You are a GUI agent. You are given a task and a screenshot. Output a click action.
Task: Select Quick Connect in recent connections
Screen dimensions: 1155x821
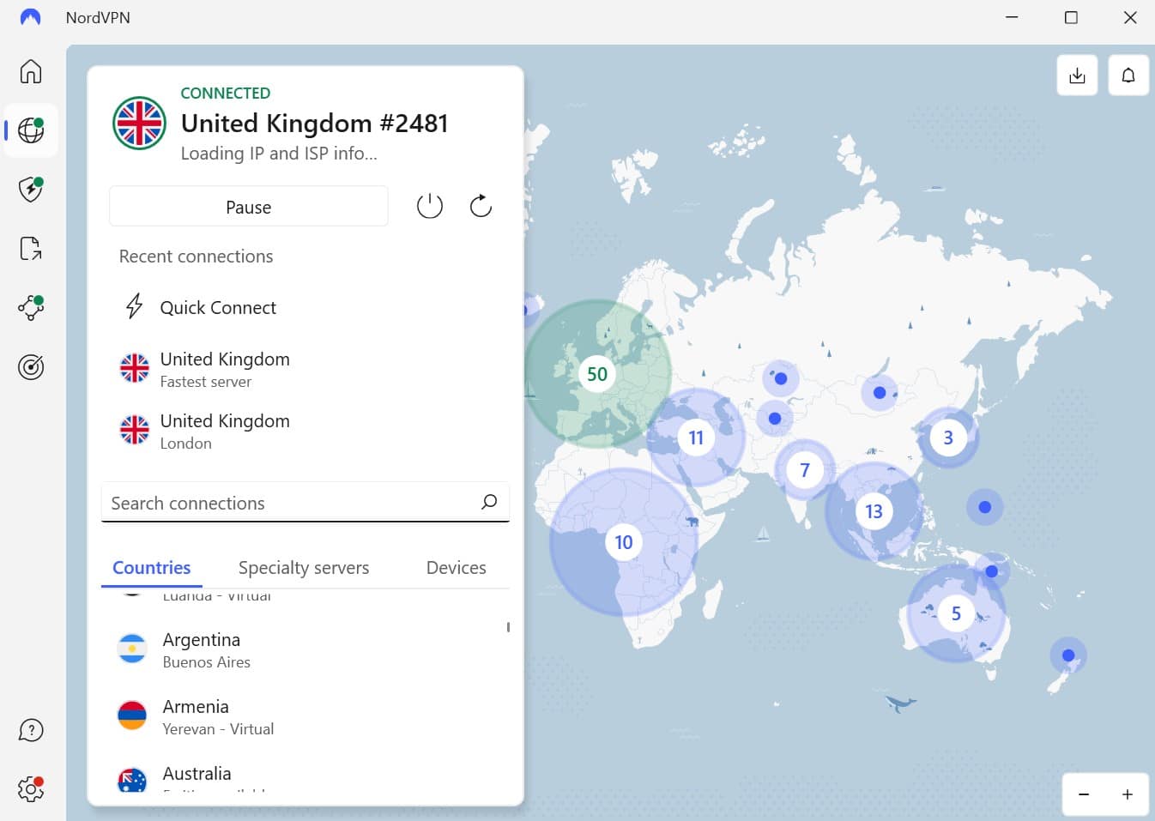pos(305,307)
